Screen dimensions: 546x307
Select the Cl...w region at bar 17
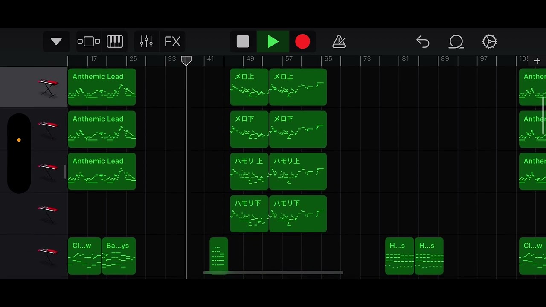click(84, 256)
